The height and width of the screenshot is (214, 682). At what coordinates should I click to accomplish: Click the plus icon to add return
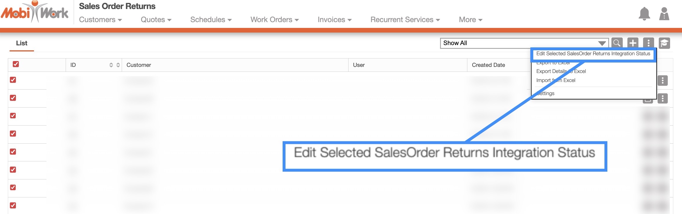(633, 43)
